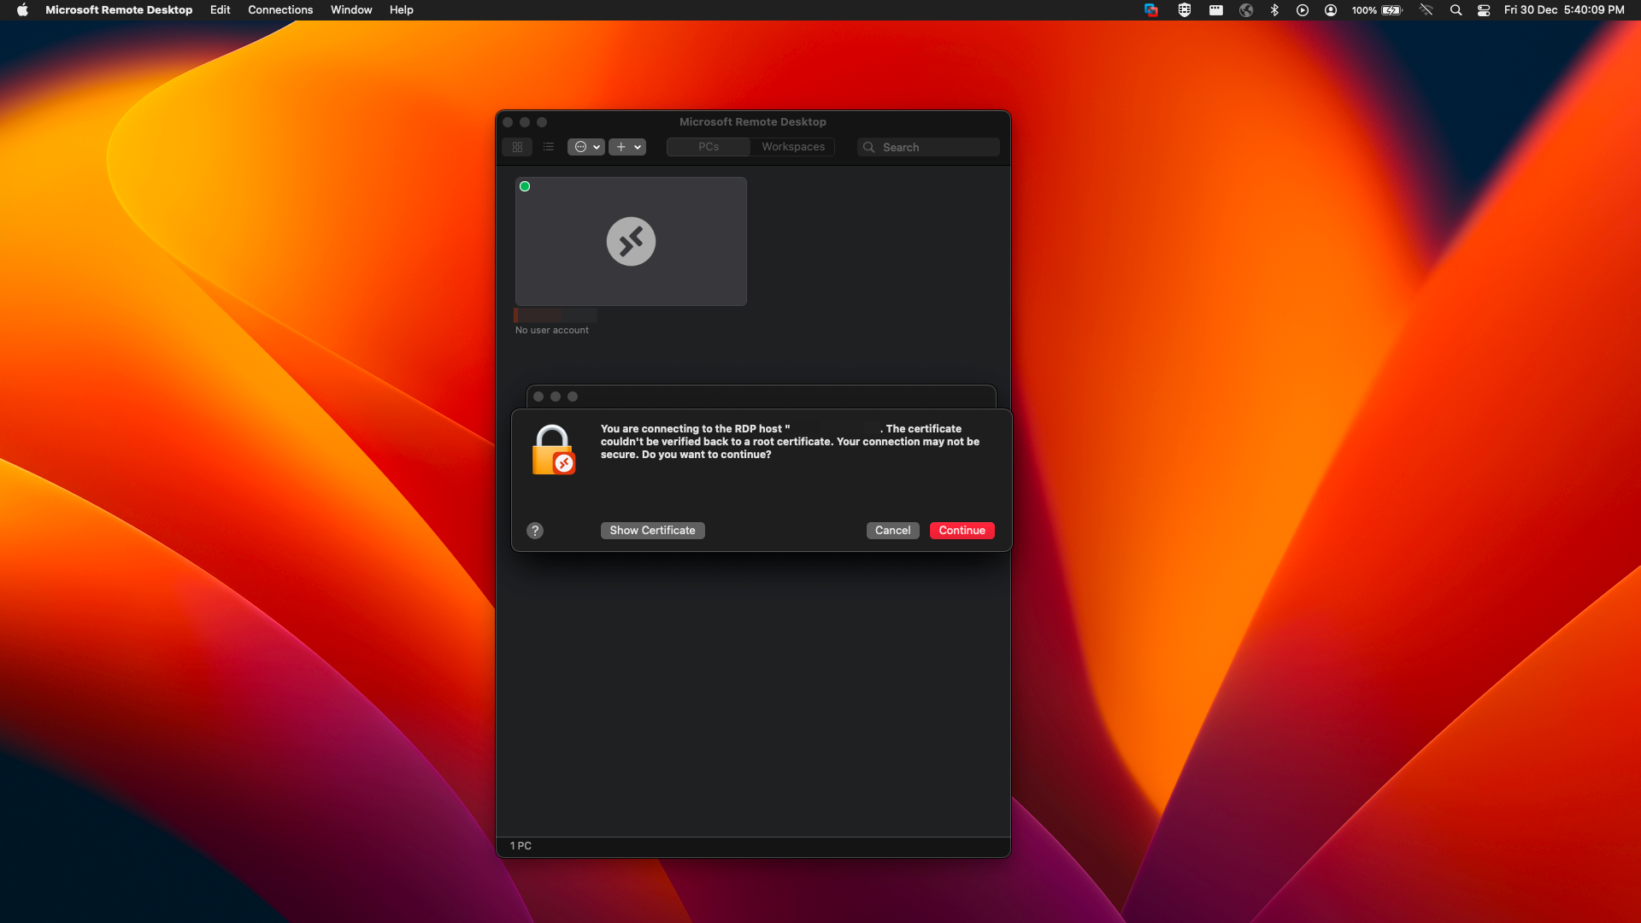Click the play circle menu bar icon
1641x923 pixels.
1303,10
